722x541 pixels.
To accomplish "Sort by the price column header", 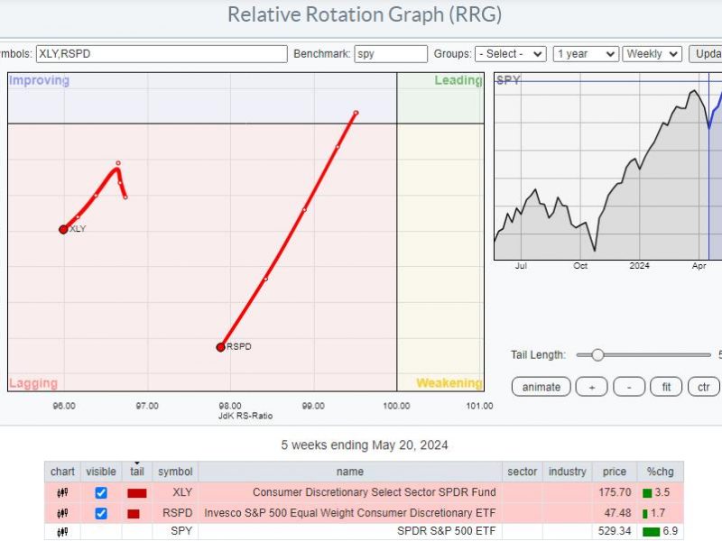I will tap(615, 472).
